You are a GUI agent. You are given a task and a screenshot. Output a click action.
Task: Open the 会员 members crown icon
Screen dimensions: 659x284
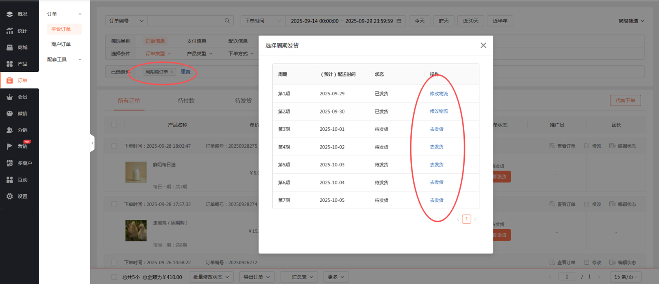10,97
